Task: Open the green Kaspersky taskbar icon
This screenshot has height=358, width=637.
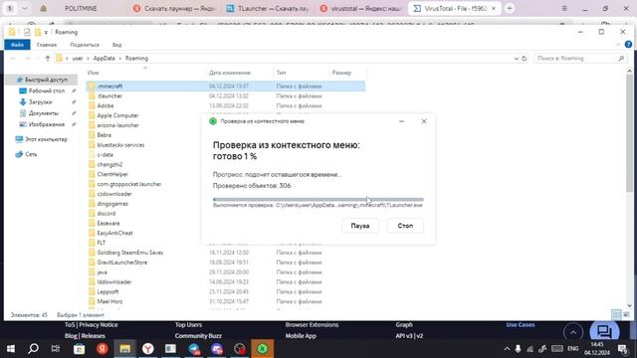Action: [x=263, y=349]
